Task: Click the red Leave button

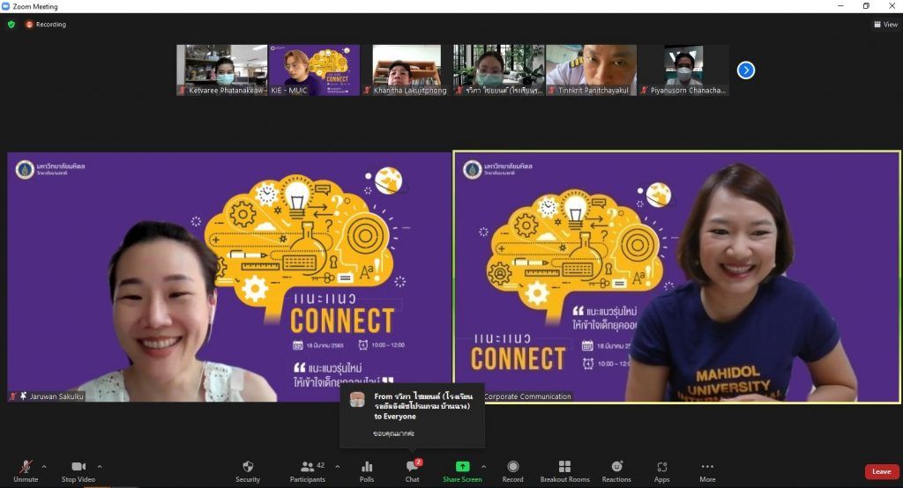Action: tap(881, 471)
